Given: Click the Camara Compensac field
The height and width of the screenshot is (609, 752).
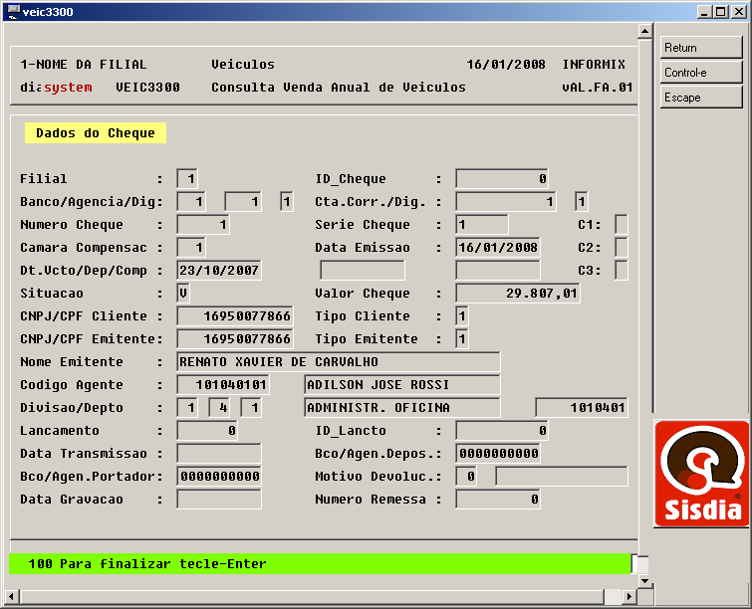Looking at the screenshot, I should [x=191, y=247].
